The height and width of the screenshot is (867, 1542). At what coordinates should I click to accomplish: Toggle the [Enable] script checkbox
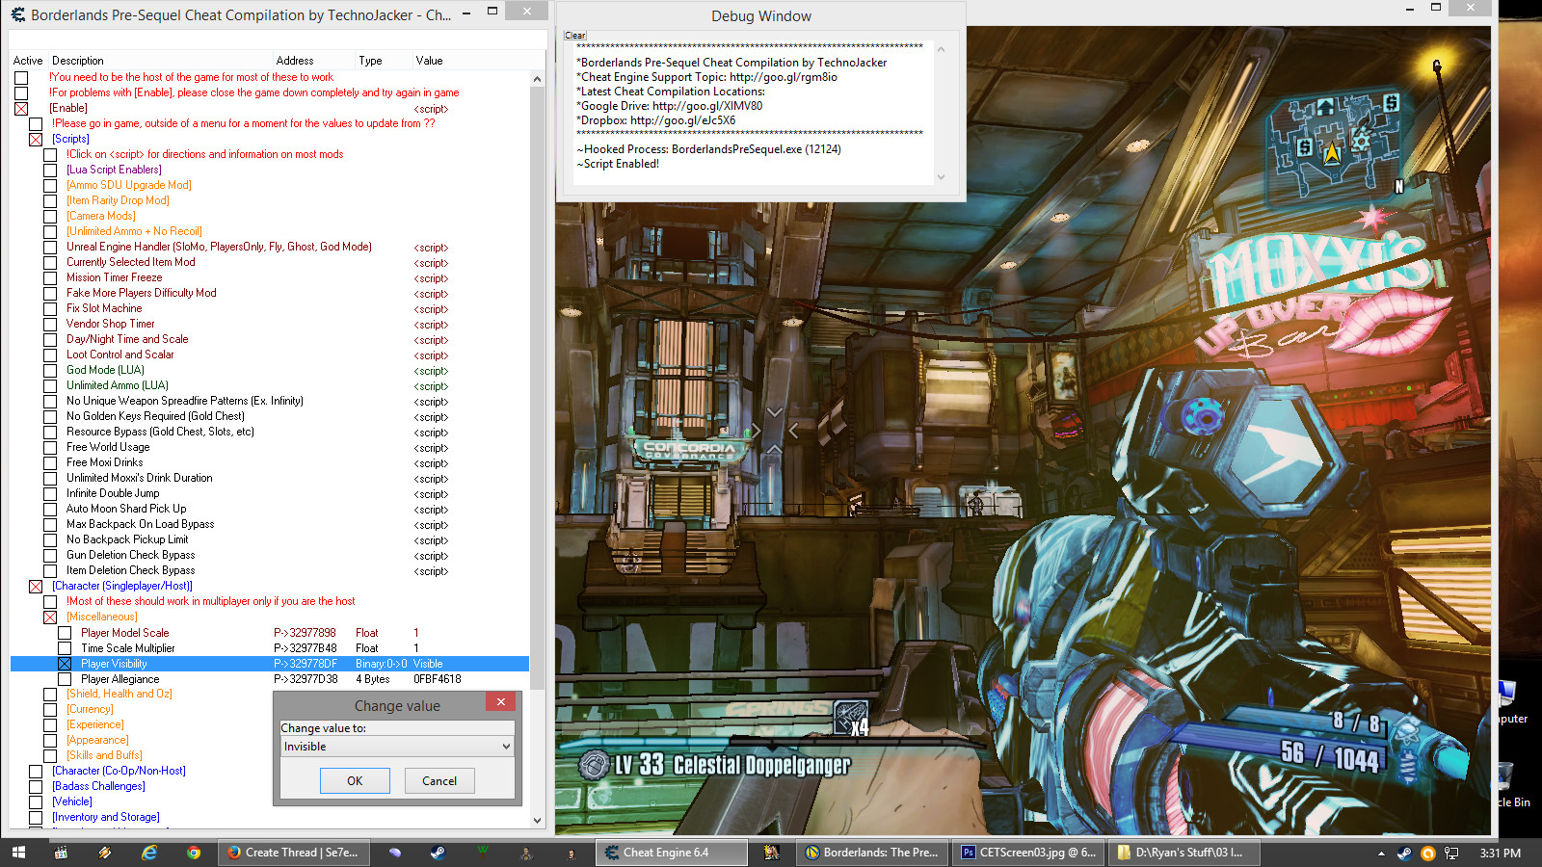21,109
